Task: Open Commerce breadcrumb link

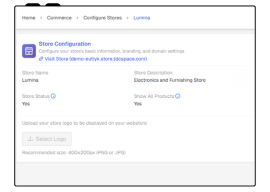Action: tap(59, 17)
